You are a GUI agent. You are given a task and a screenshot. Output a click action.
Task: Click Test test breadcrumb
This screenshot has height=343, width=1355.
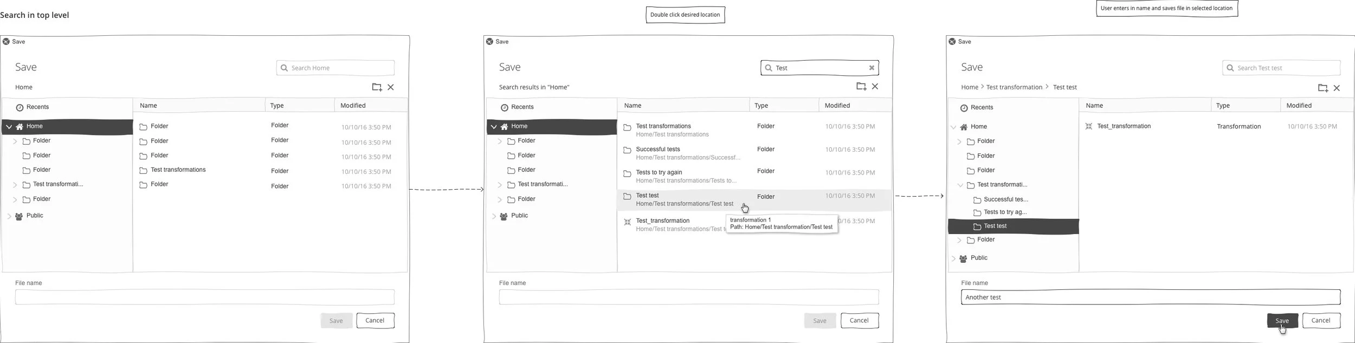coord(1064,87)
